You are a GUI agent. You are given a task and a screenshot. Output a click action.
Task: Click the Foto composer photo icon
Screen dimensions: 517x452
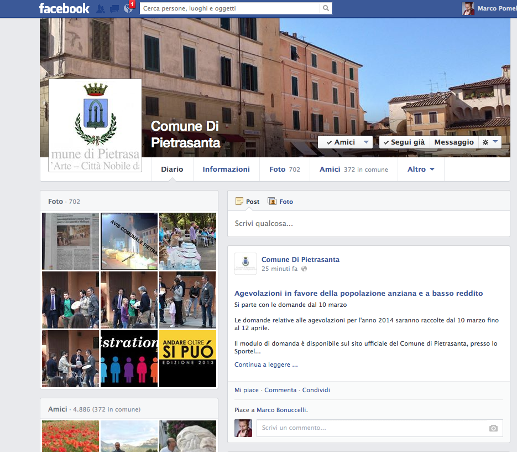272,201
